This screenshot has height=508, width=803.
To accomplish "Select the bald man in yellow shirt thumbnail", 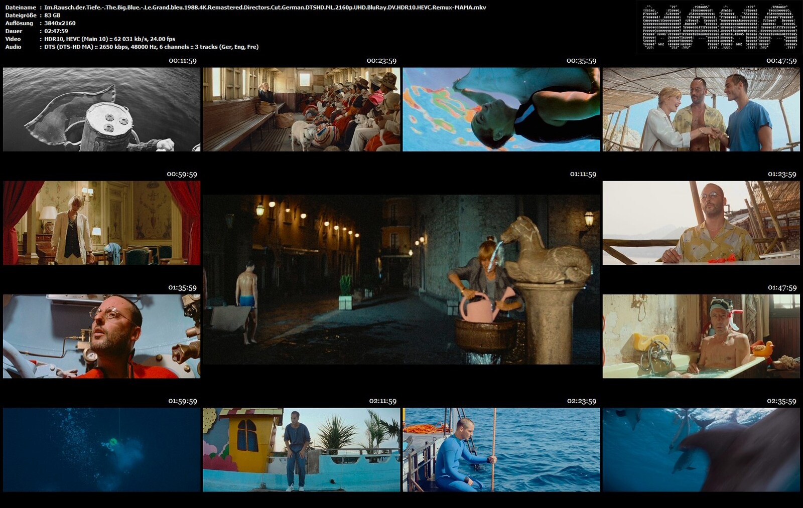I will point(701,223).
